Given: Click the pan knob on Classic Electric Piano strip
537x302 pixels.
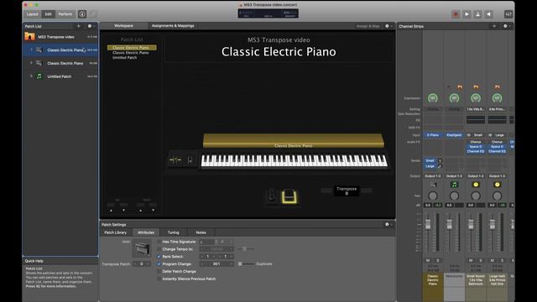Looking at the screenshot, I should (433, 195).
